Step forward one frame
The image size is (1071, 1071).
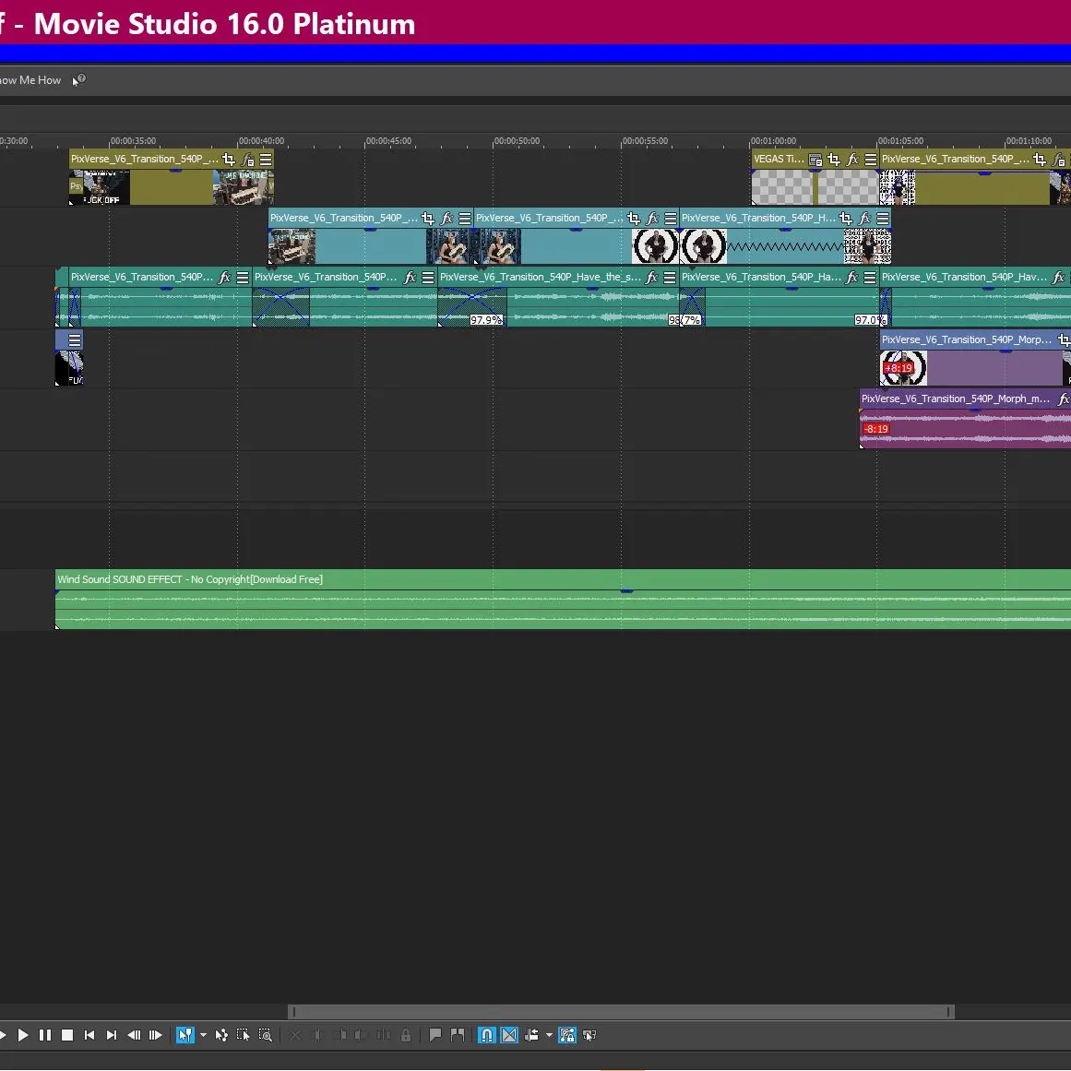(x=156, y=1035)
